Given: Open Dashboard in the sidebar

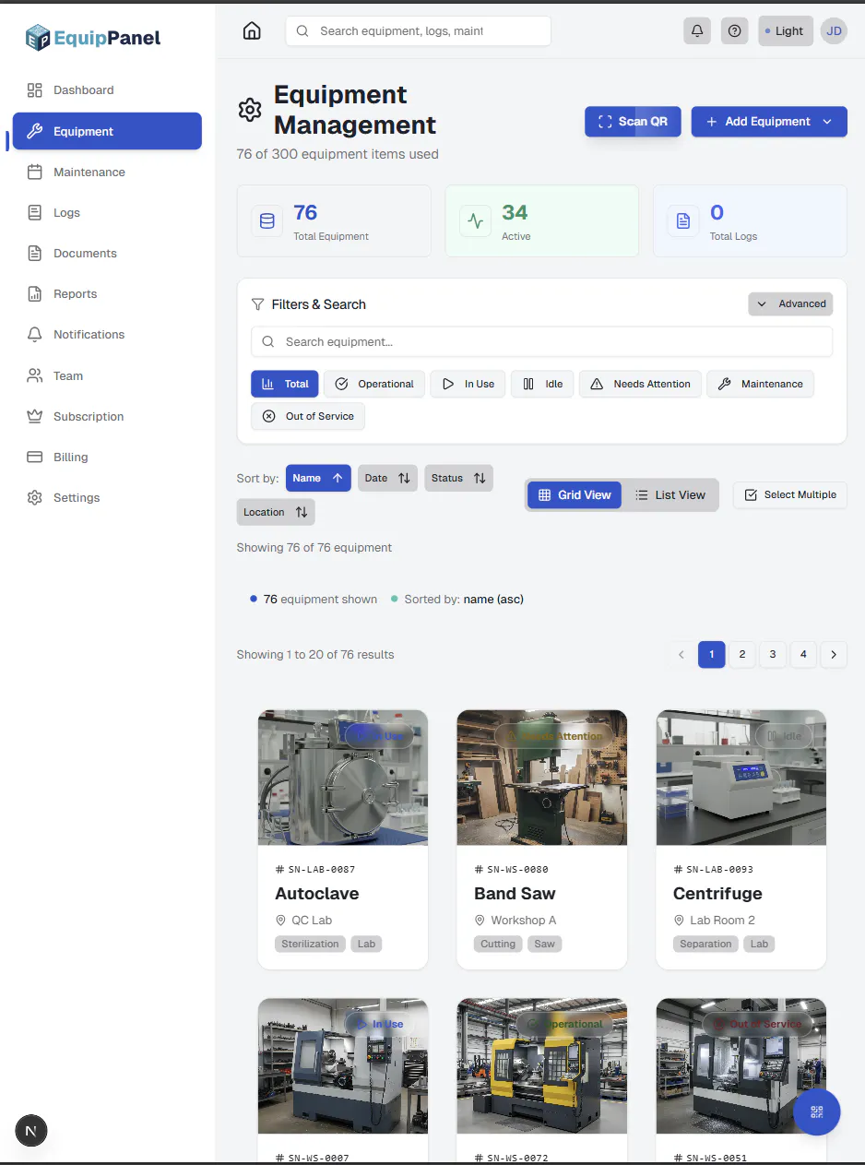Looking at the screenshot, I should point(107,90).
